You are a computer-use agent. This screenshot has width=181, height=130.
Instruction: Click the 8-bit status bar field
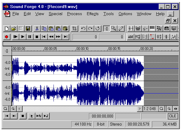pos(100,124)
